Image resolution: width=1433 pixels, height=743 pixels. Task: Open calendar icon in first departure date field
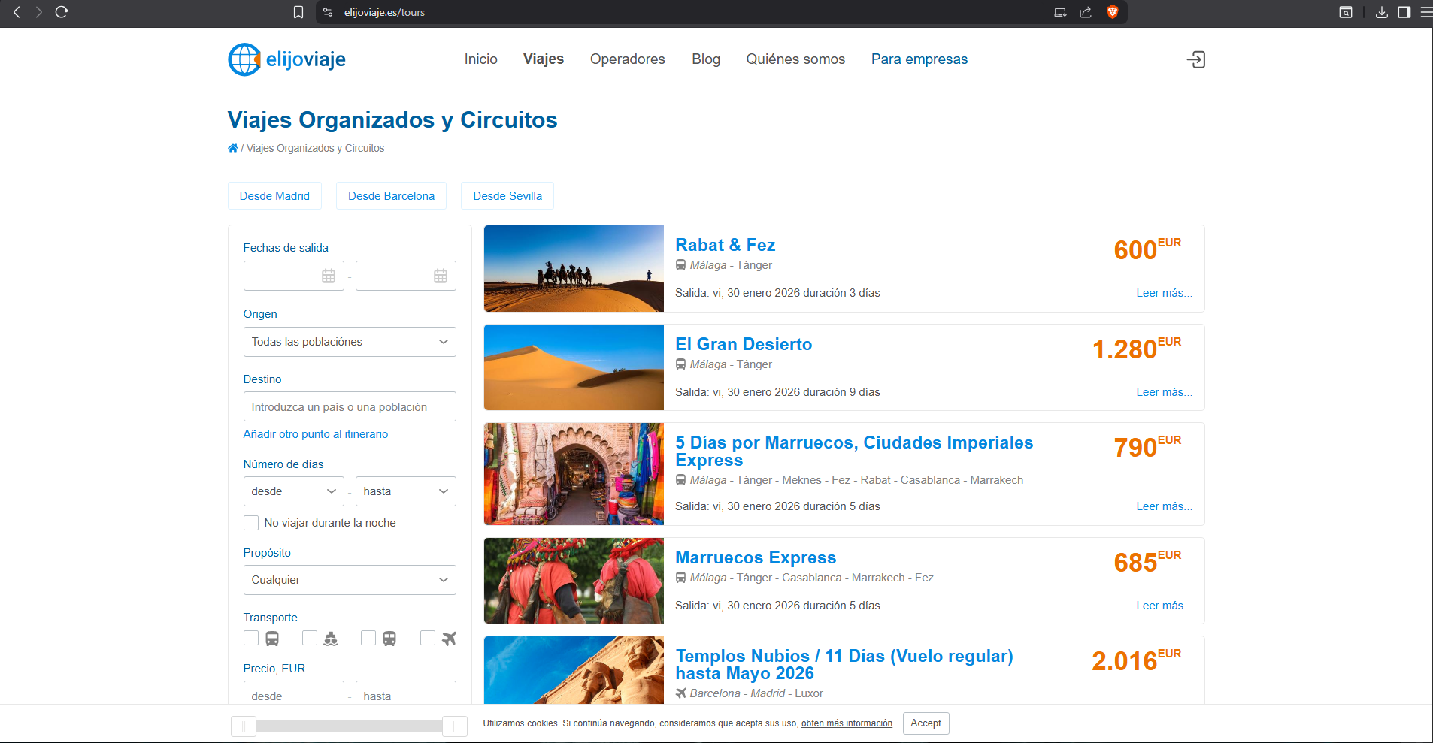tap(329, 276)
